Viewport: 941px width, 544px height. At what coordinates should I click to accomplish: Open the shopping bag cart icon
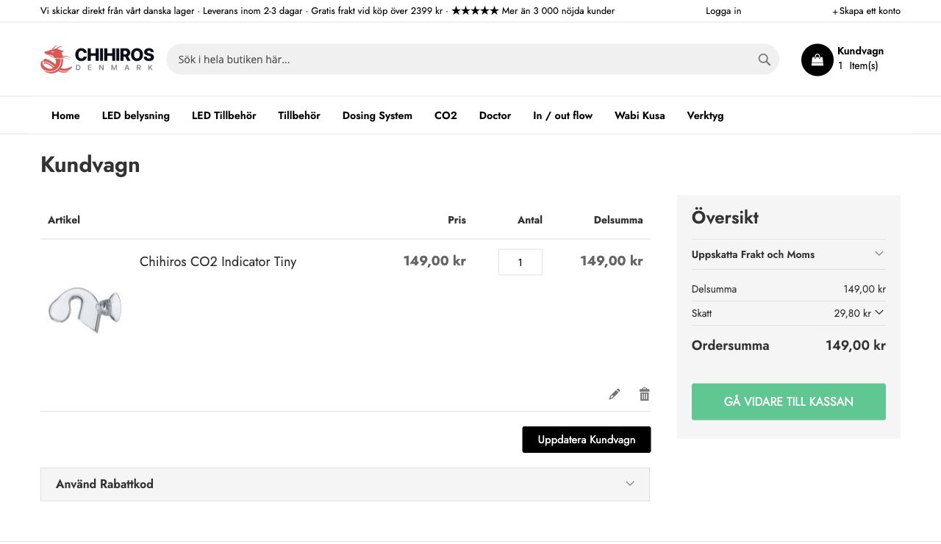click(817, 60)
